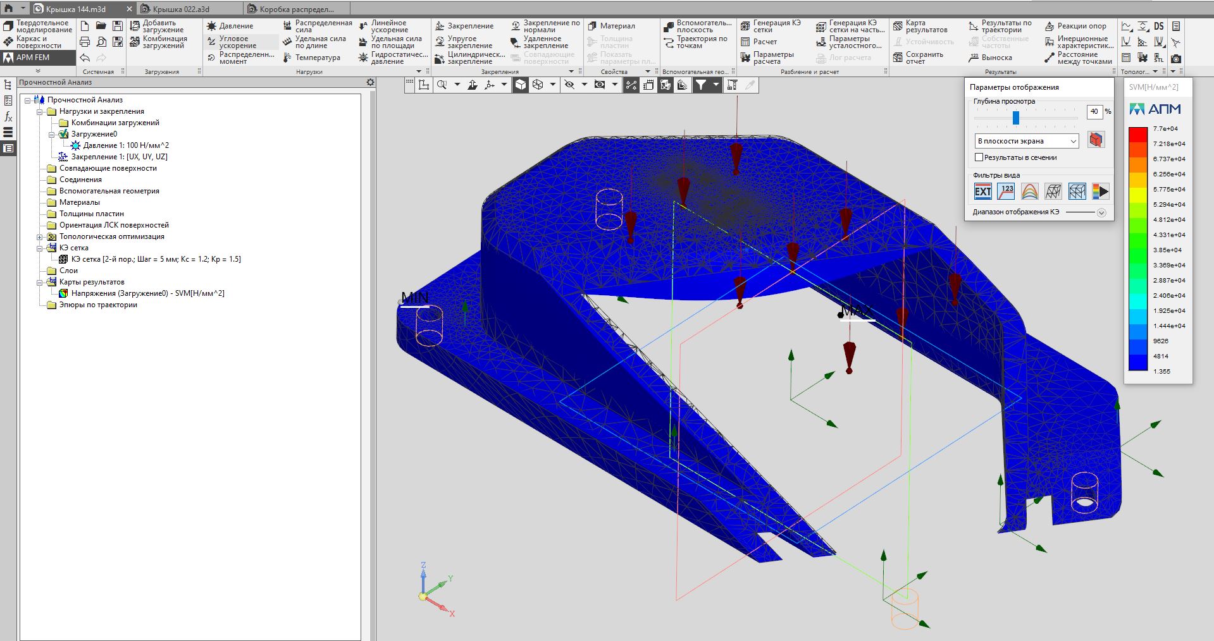Screen dimensions: 1214x641
Task: Click Генерация КЭ сетки mesh generation
Action: coord(771,27)
